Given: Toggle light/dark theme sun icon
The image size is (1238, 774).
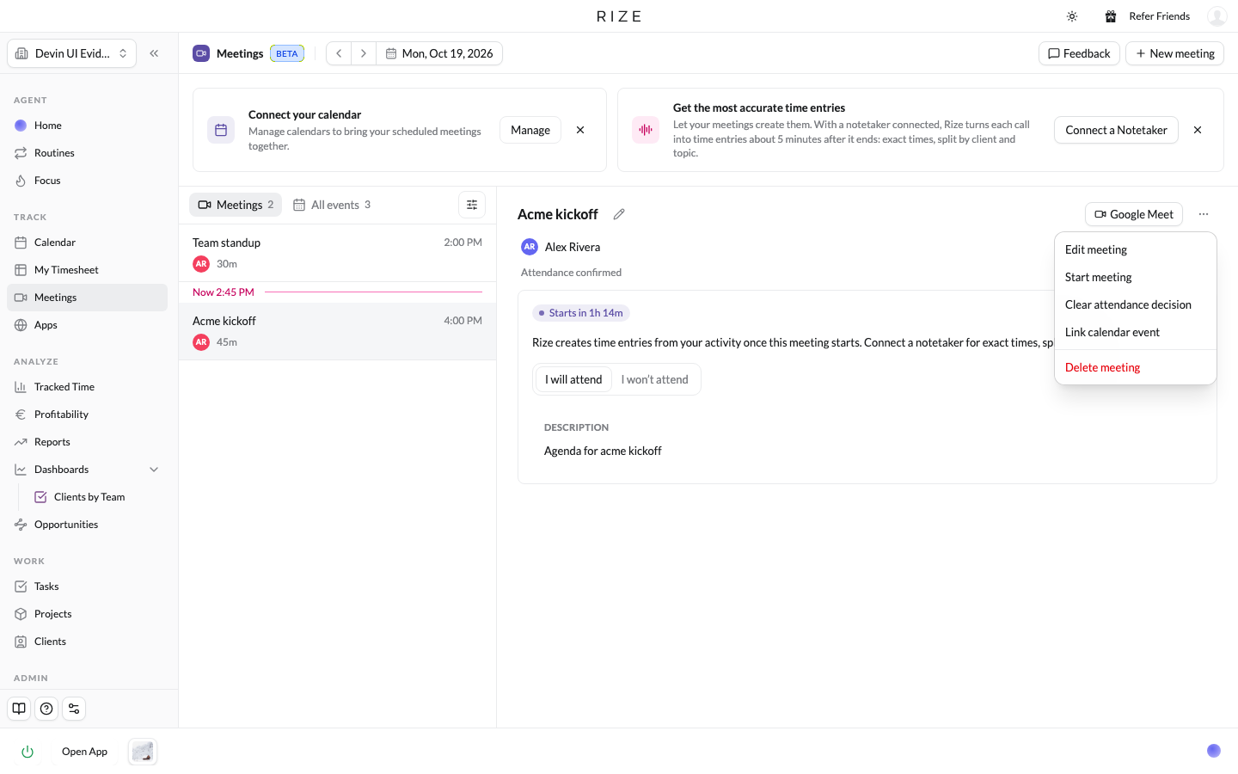Looking at the screenshot, I should coord(1072,16).
